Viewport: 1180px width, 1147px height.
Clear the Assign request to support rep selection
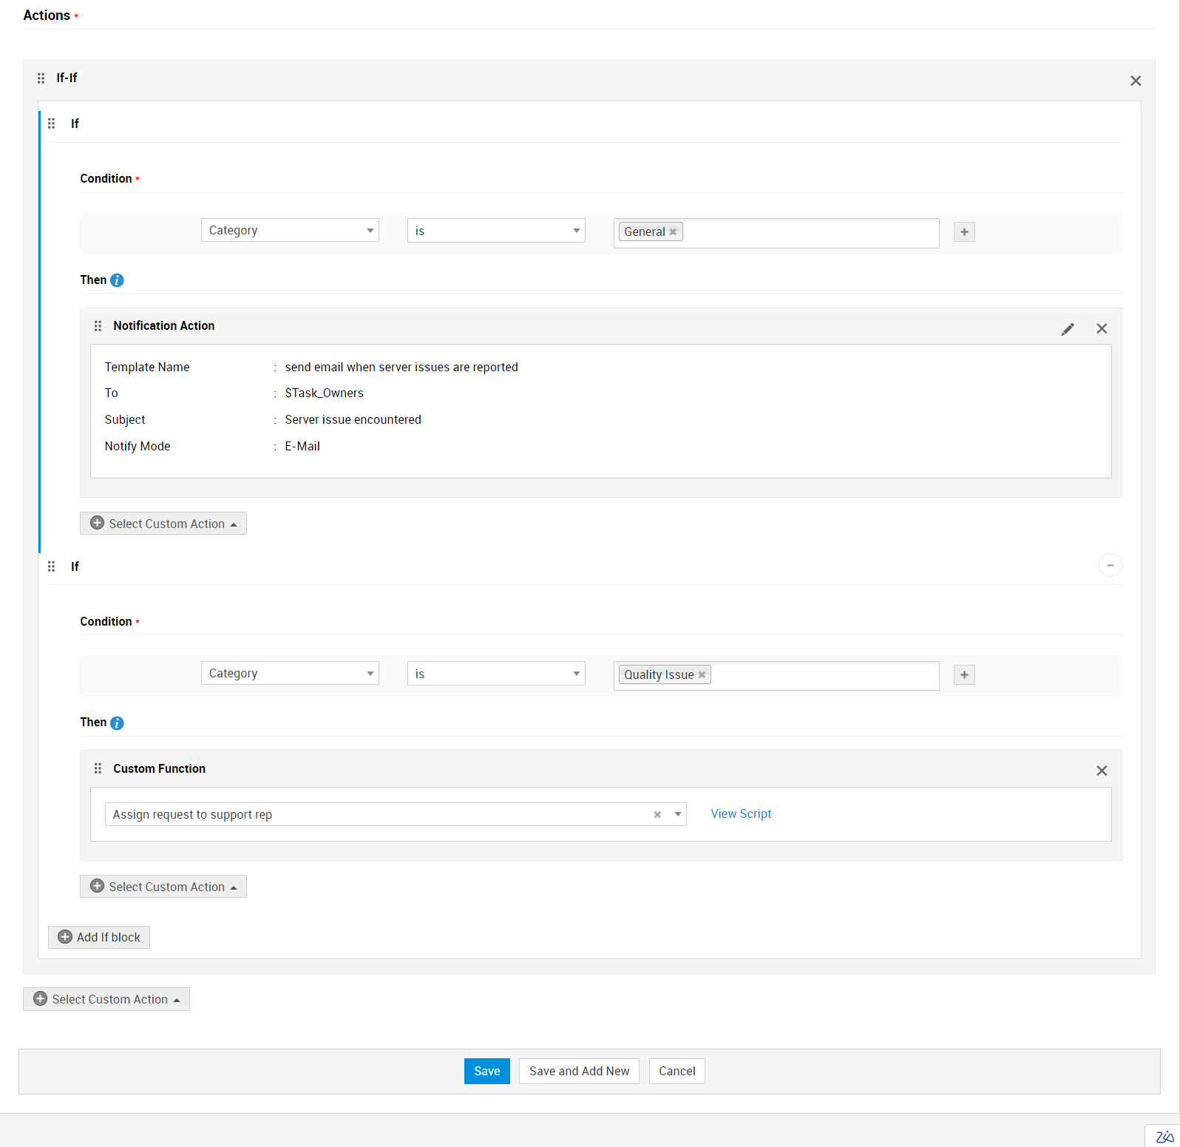coord(657,815)
